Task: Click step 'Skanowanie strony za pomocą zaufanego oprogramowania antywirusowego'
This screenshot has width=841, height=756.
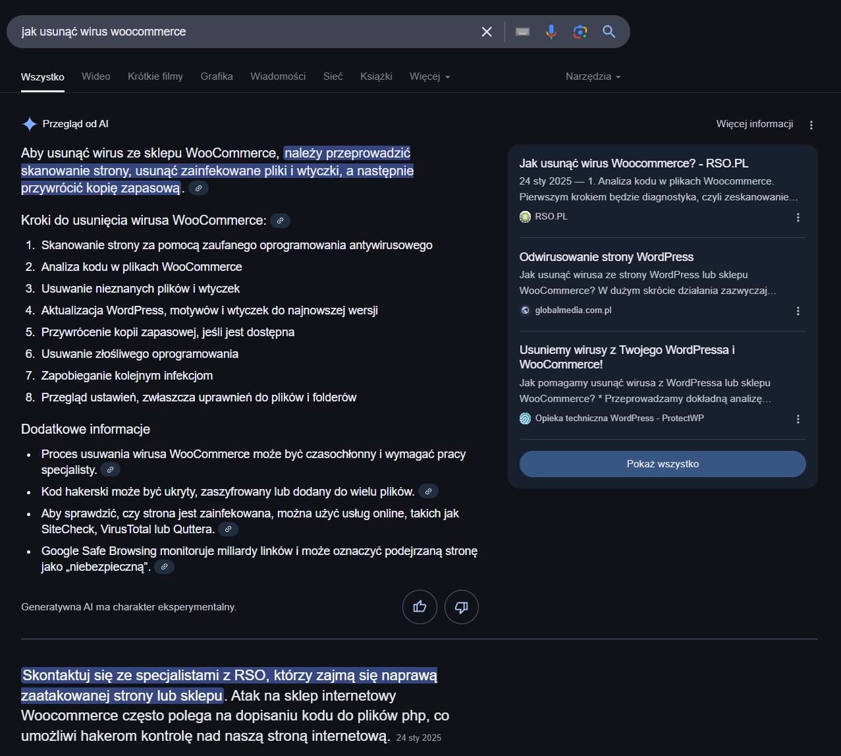Action: pos(237,245)
